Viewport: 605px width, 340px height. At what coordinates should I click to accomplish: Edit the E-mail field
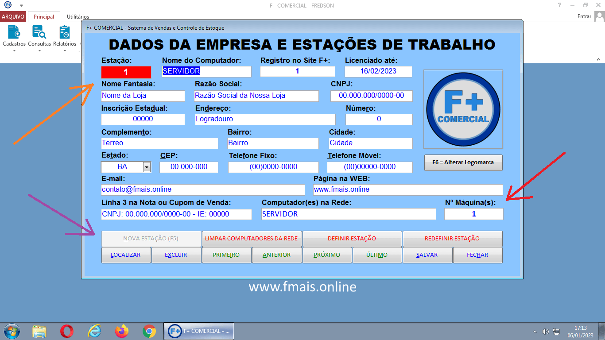(x=203, y=190)
